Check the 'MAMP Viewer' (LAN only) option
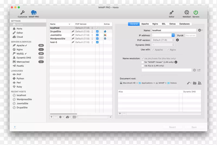 point(143,62)
